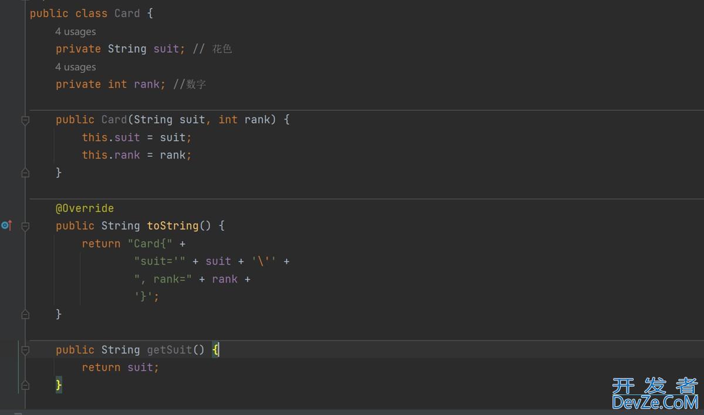This screenshot has width=704, height=415.
Task: Open the '4 usages' hint above suit field
Action: tap(75, 32)
